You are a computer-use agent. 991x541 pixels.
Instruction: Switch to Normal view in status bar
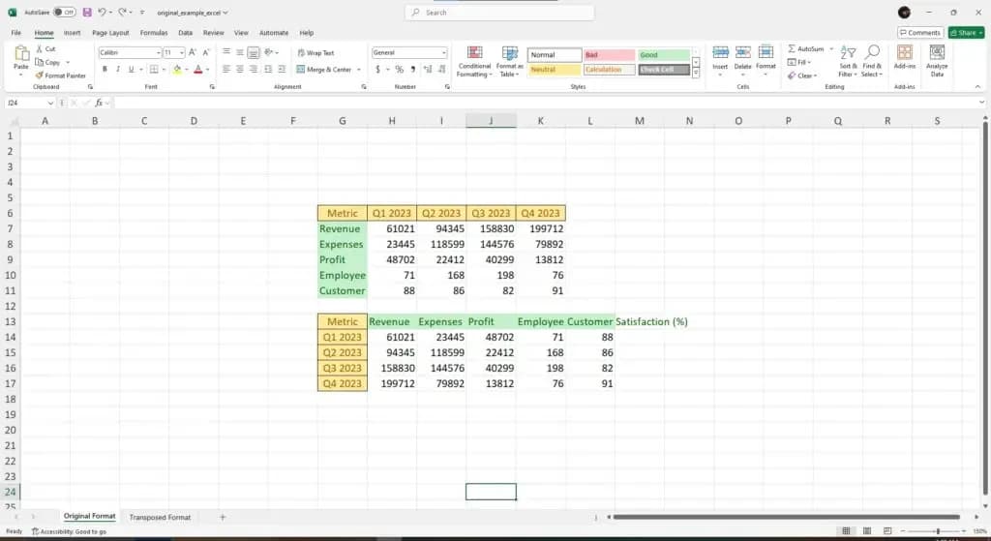coord(846,531)
